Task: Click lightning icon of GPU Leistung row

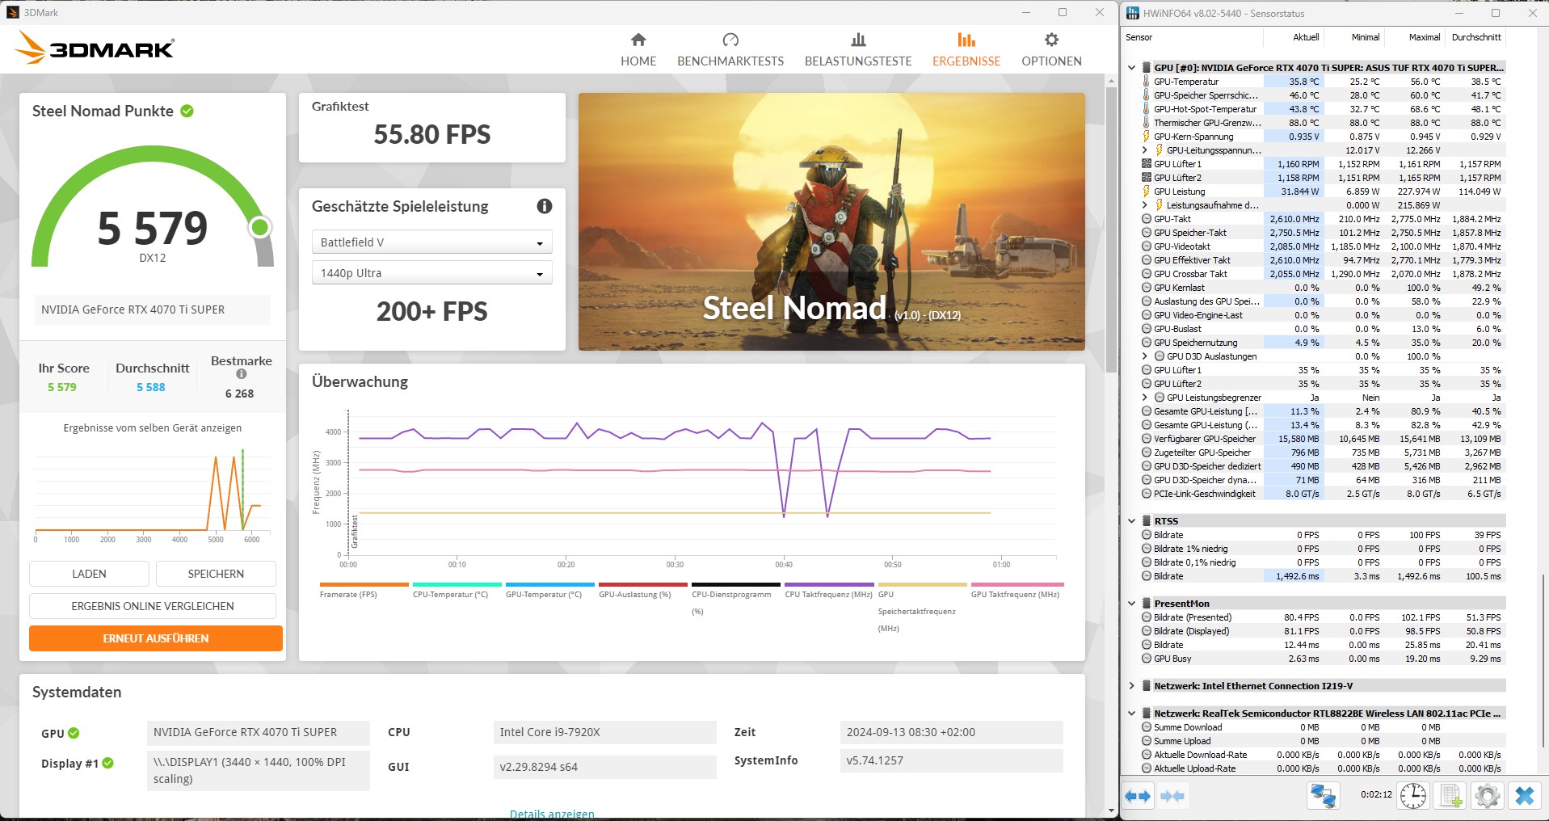Action: pyautogui.click(x=1146, y=192)
